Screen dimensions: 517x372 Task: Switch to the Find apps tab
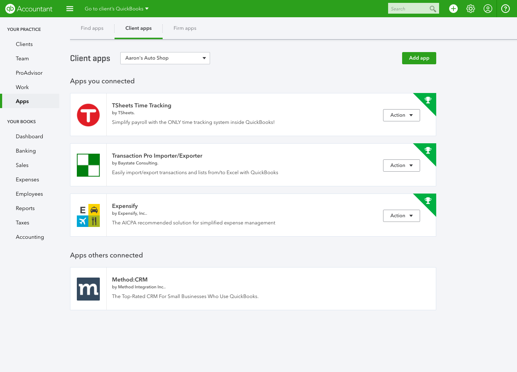(x=92, y=28)
